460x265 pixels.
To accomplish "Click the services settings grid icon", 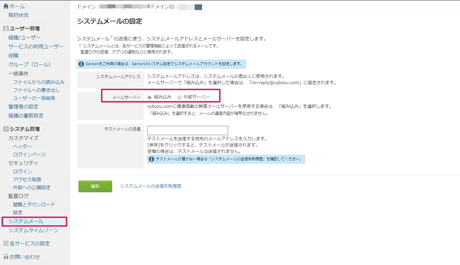I will (x=6, y=243).
